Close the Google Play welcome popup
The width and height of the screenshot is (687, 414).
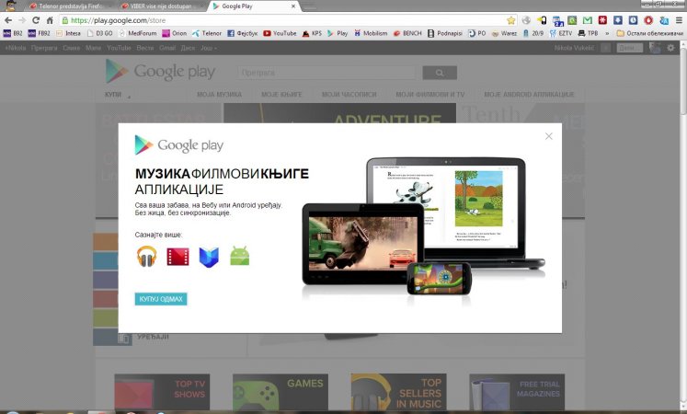pos(548,136)
